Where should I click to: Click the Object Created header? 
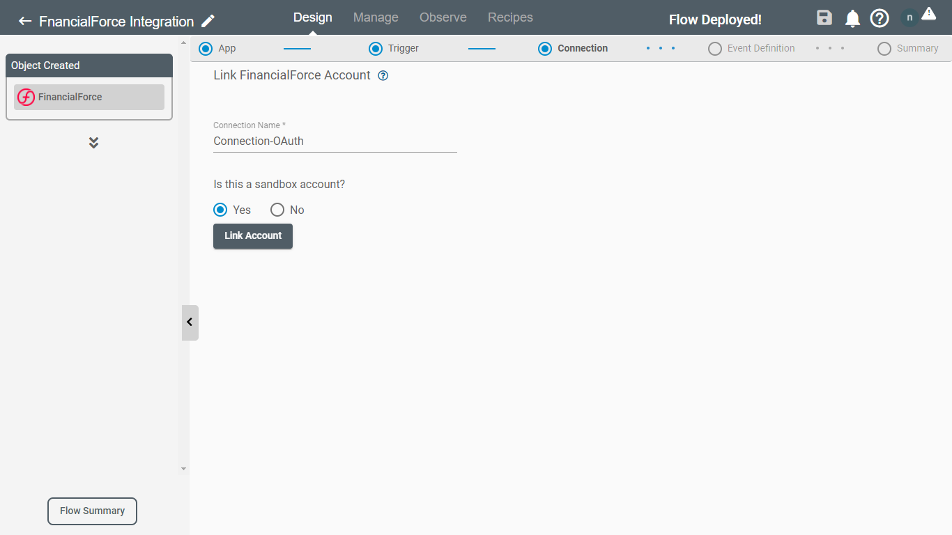tap(89, 65)
